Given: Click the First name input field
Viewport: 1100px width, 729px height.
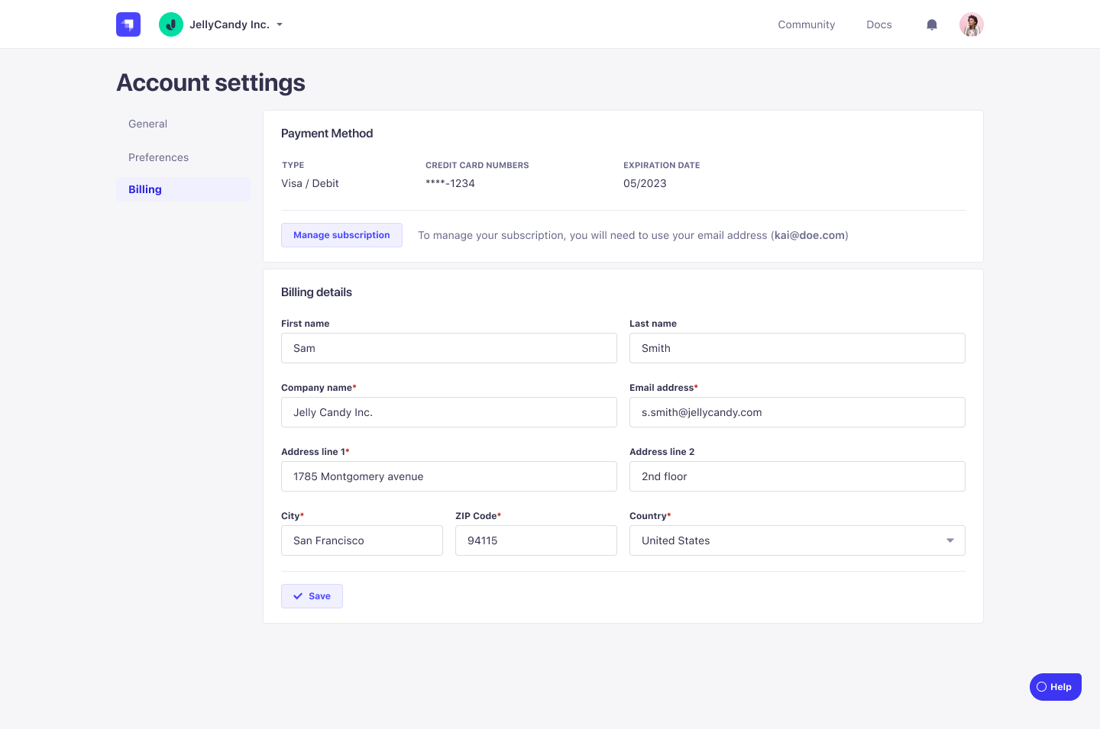Looking at the screenshot, I should click(x=448, y=348).
